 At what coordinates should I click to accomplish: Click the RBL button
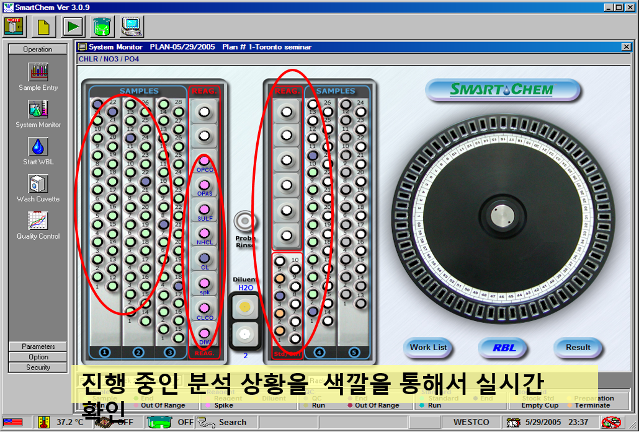click(504, 348)
